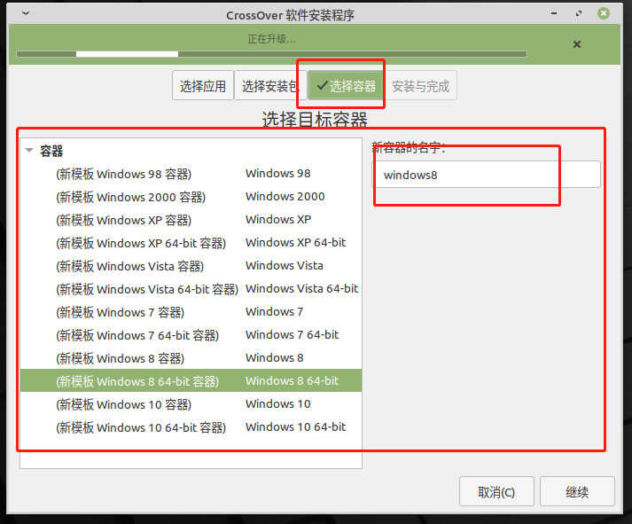Click the 取消(C) button

coord(496,492)
